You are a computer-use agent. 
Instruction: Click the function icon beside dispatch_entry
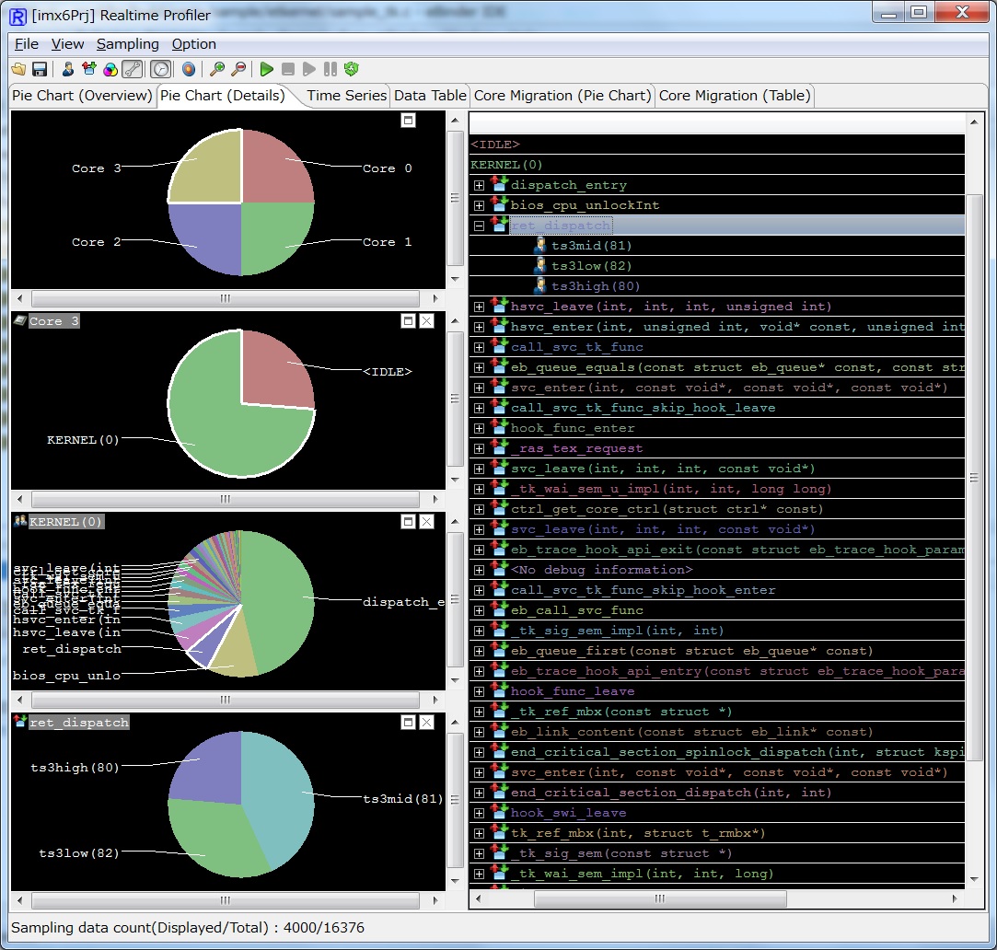(500, 184)
